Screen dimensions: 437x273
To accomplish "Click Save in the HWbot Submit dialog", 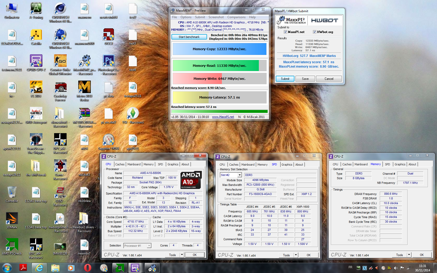I will [x=305, y=79].
